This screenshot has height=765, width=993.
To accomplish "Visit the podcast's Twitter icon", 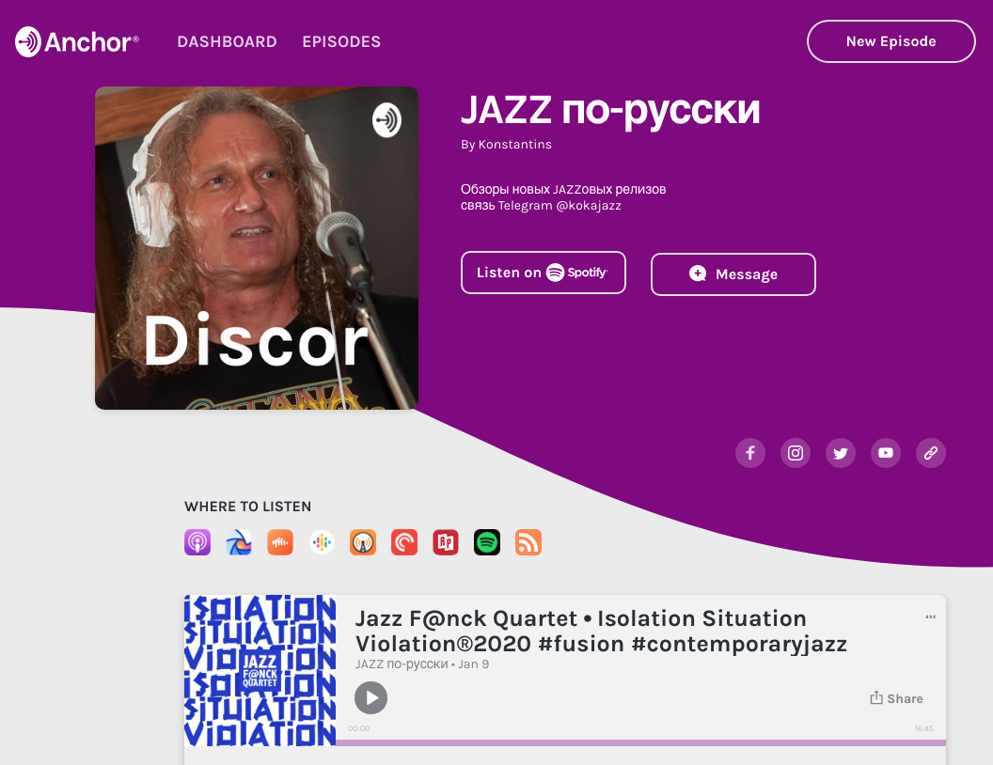I will 841,453.
